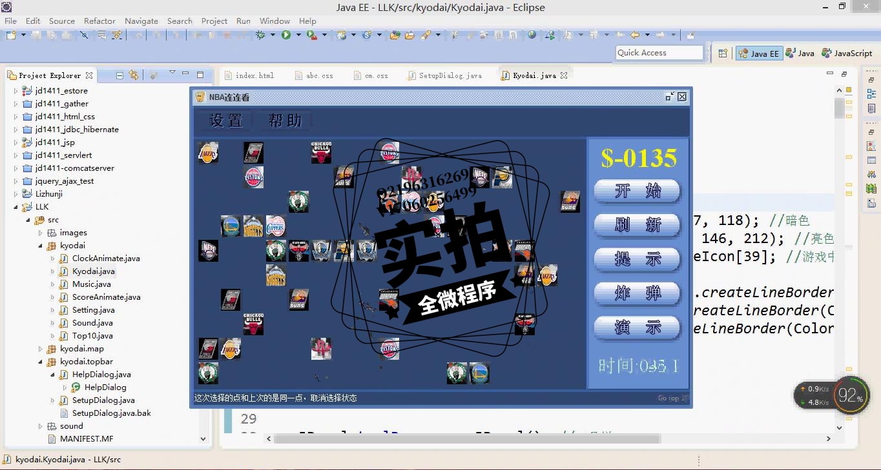Screen dimensions: 881x470
Task: Launch Debug with the bug icon
Action: (x=261, y=35)
